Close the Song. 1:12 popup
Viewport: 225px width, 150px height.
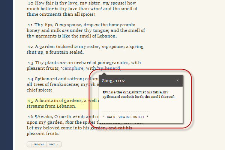[x=177, y=80]
